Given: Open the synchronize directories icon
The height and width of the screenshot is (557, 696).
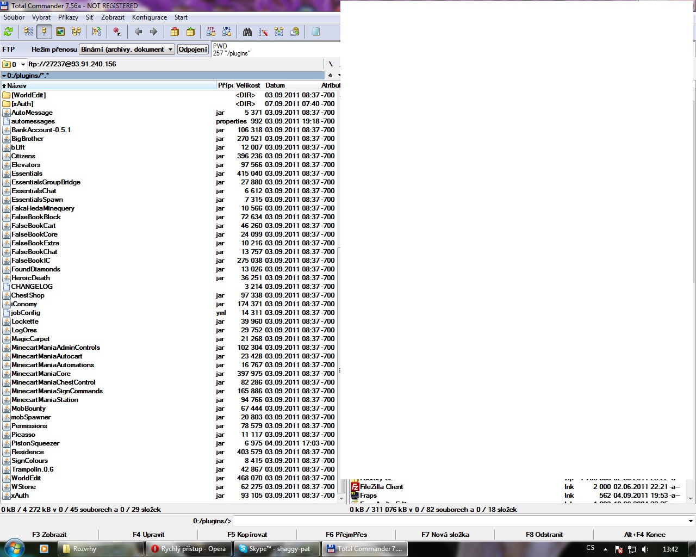Looking at the screenshot, I should click(x=279, y=32).
